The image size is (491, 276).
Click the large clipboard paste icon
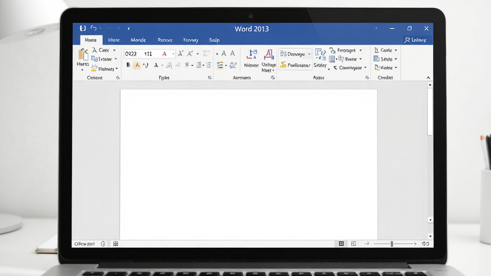tap(83, 55)
